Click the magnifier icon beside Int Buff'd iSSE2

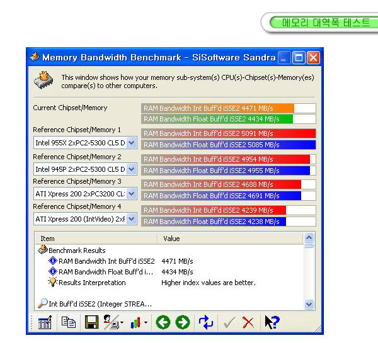pyautogui.click(x=43, y=303)
